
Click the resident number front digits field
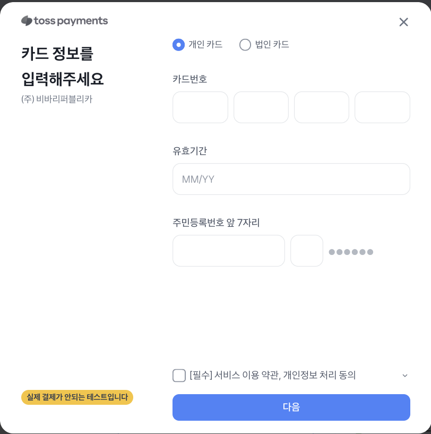(x=228, y=251)
